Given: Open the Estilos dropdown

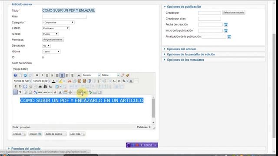Looking at the screenshot, I should 110,75.
